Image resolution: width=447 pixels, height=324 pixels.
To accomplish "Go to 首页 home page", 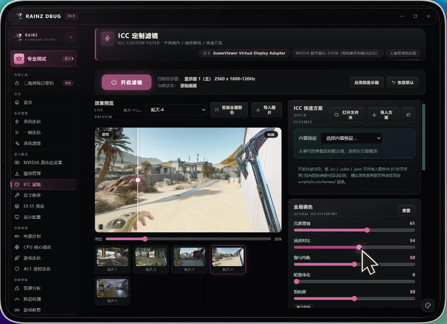I will [x=43, y=102].
